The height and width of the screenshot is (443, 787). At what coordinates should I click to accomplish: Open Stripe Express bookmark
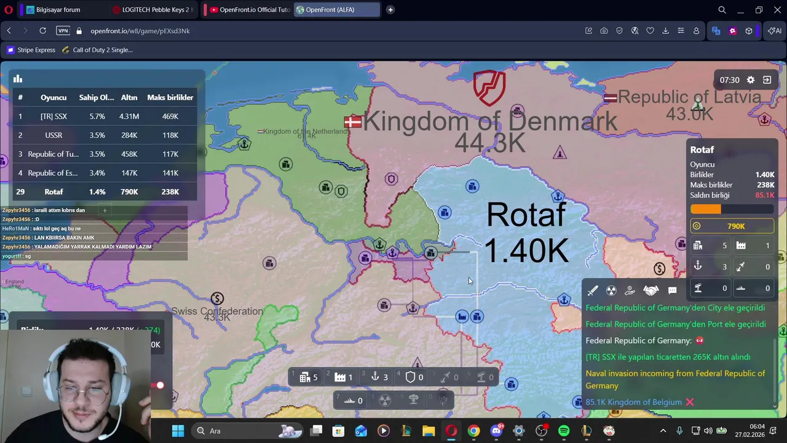(x=31, y=50)
